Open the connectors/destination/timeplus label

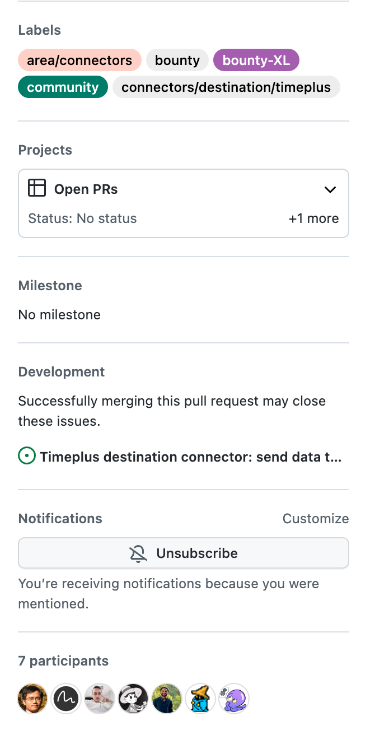point(226,87)
